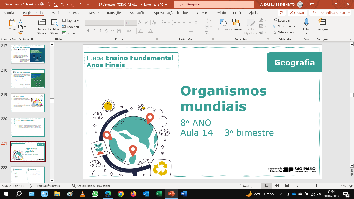The image size is (354, 199).
Task: Click the Organismos mundiais title text
Action: [223, 98]
